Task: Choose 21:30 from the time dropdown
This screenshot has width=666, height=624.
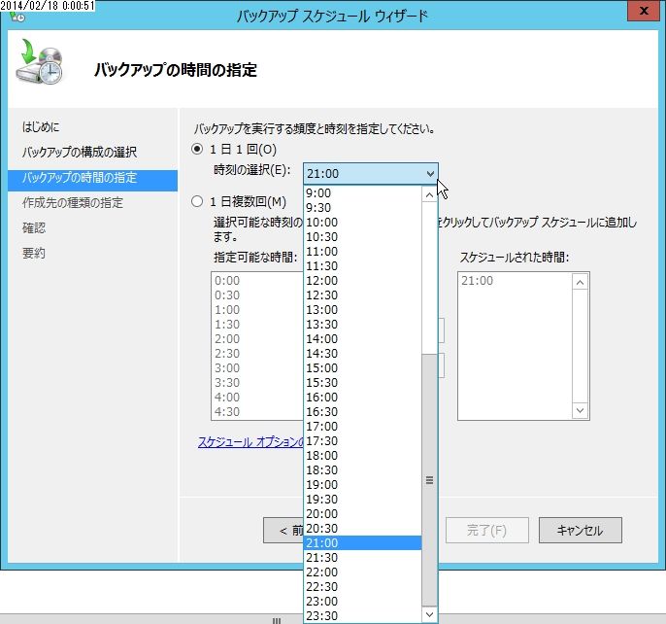Action: click(363, 557)
